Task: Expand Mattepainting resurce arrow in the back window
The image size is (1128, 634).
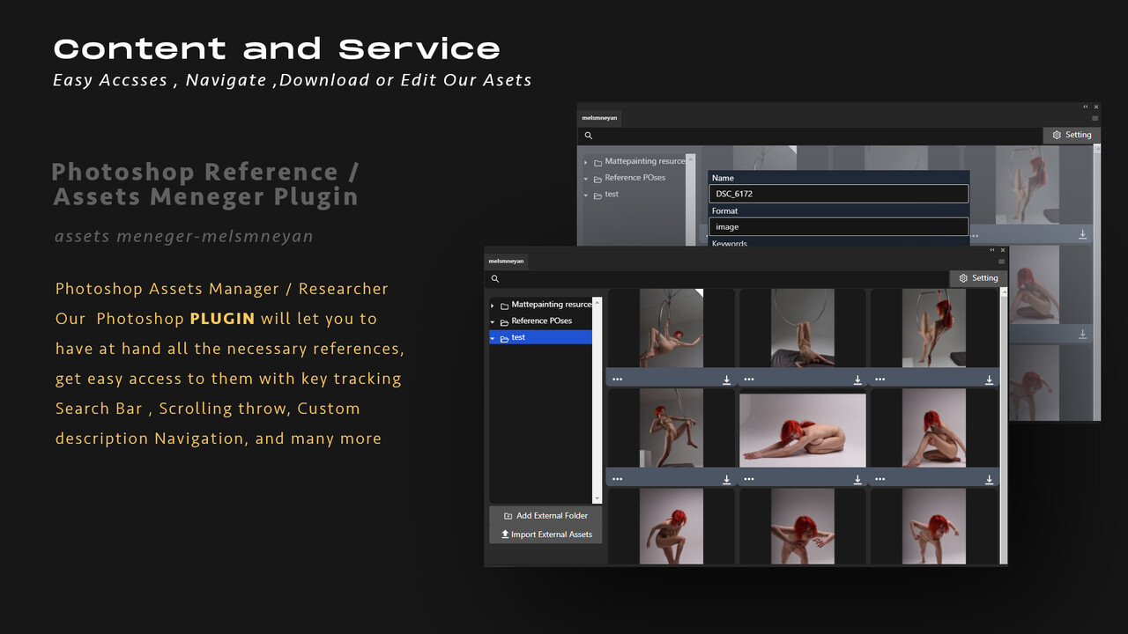Action: click(586, 162)
